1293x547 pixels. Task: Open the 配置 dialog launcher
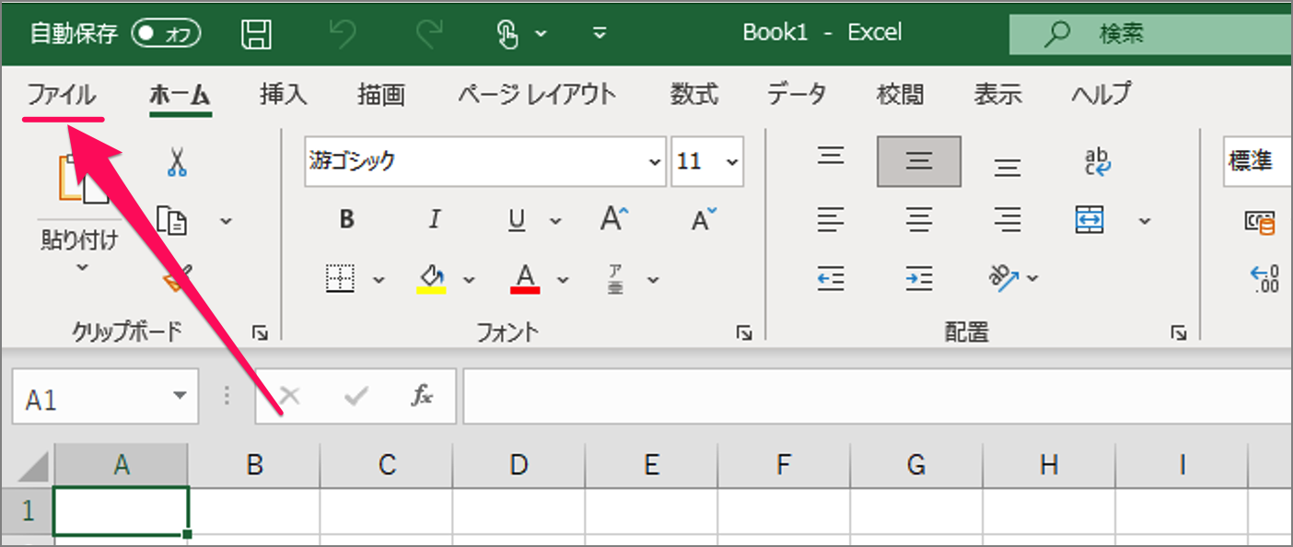point(1178,333)
